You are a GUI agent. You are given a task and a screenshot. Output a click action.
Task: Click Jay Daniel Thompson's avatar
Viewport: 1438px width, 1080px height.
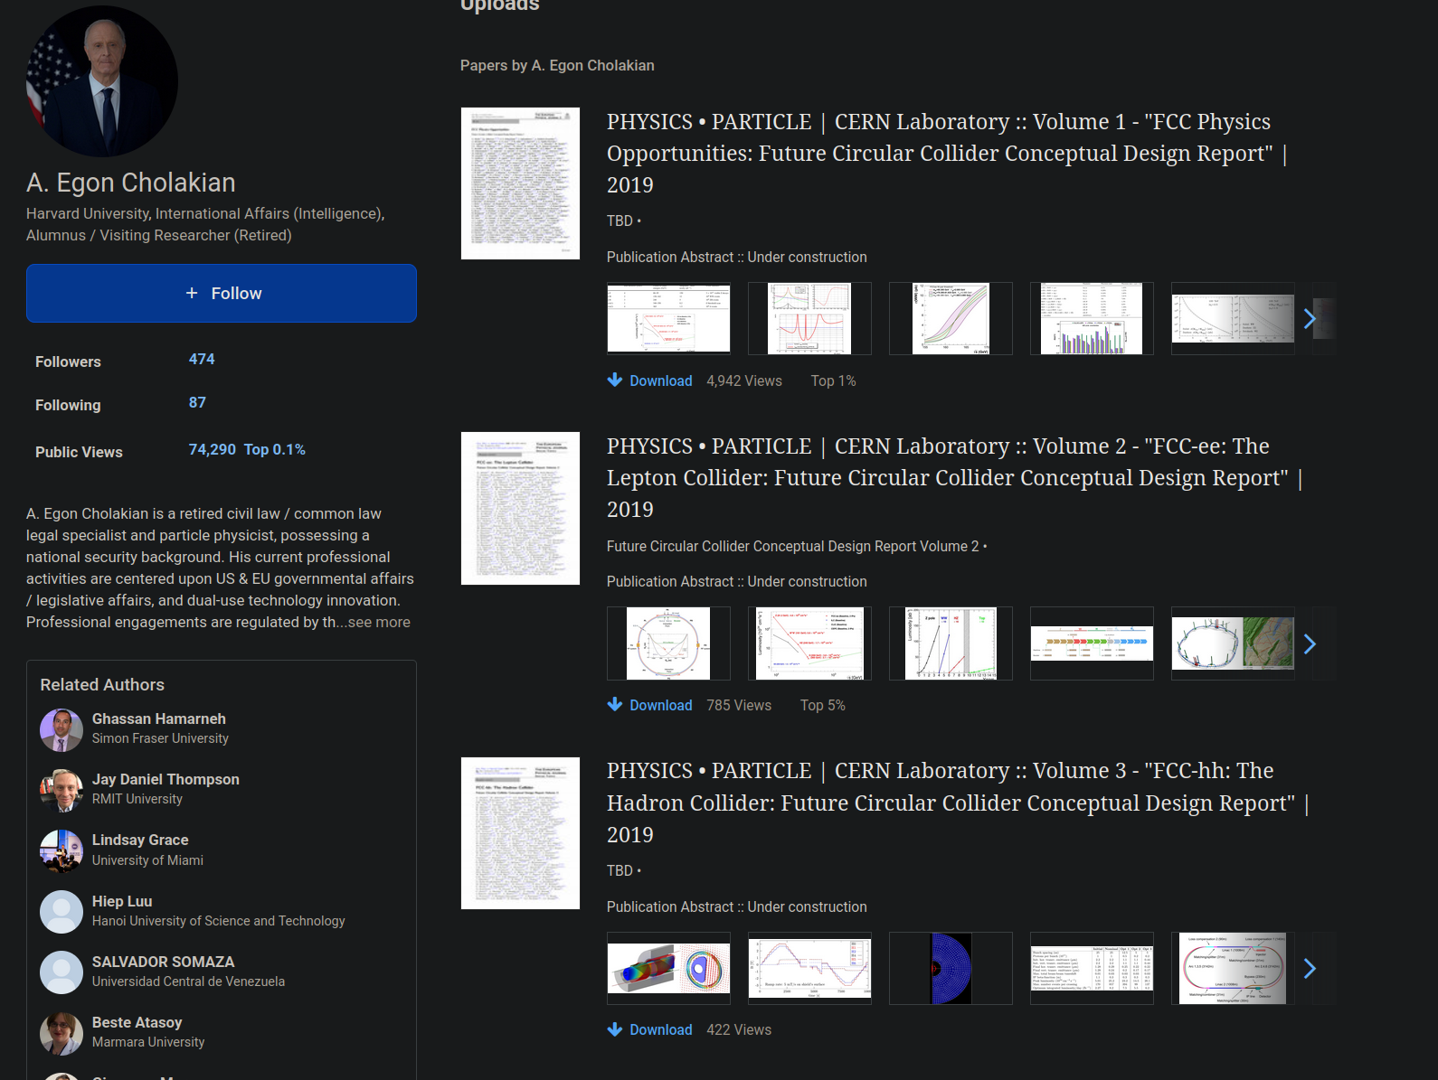tap(61, 791)
